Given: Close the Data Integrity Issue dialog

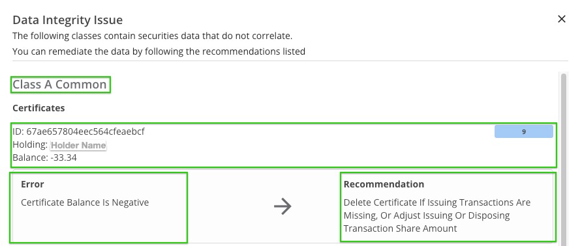Looking at the screenshot, I should pos(562,19).
